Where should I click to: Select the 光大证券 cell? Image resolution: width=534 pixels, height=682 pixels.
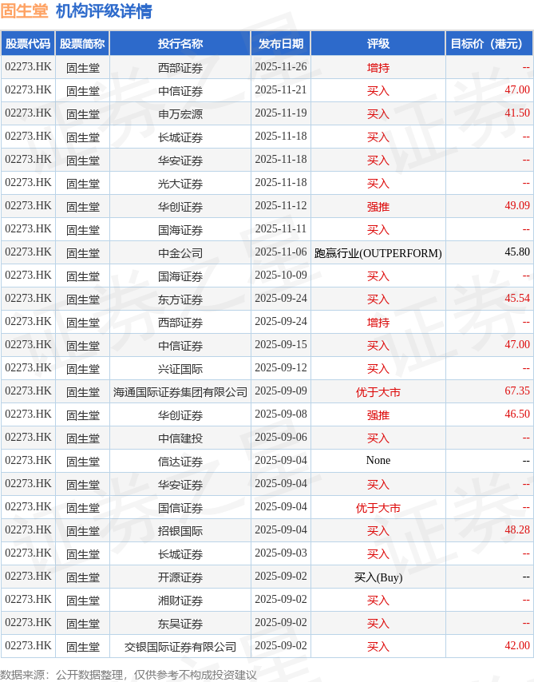(180, 184)
